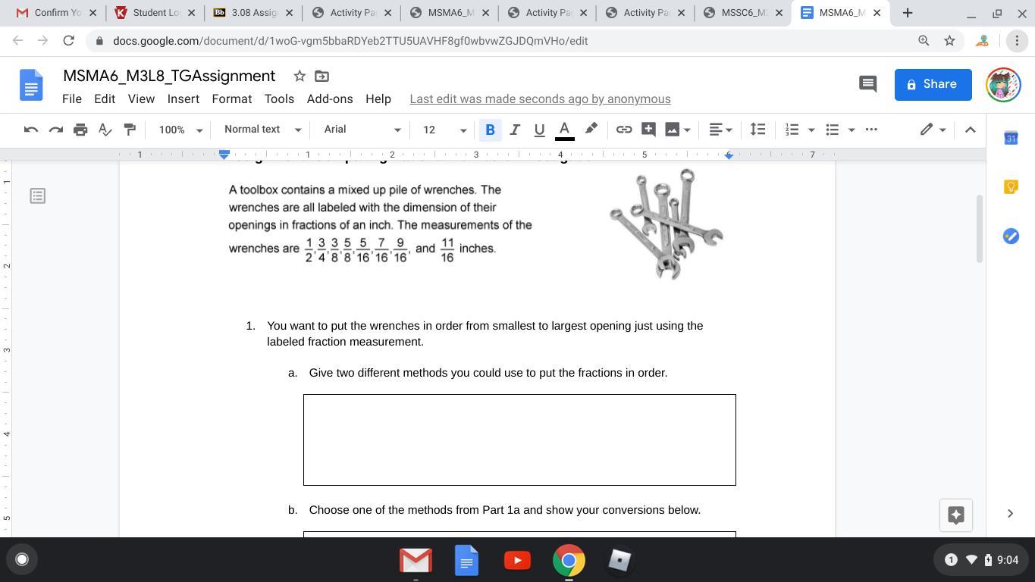This screenshot has width=1035, height=582.
Task: Toggle underline formatting
Action: point(539,130)
